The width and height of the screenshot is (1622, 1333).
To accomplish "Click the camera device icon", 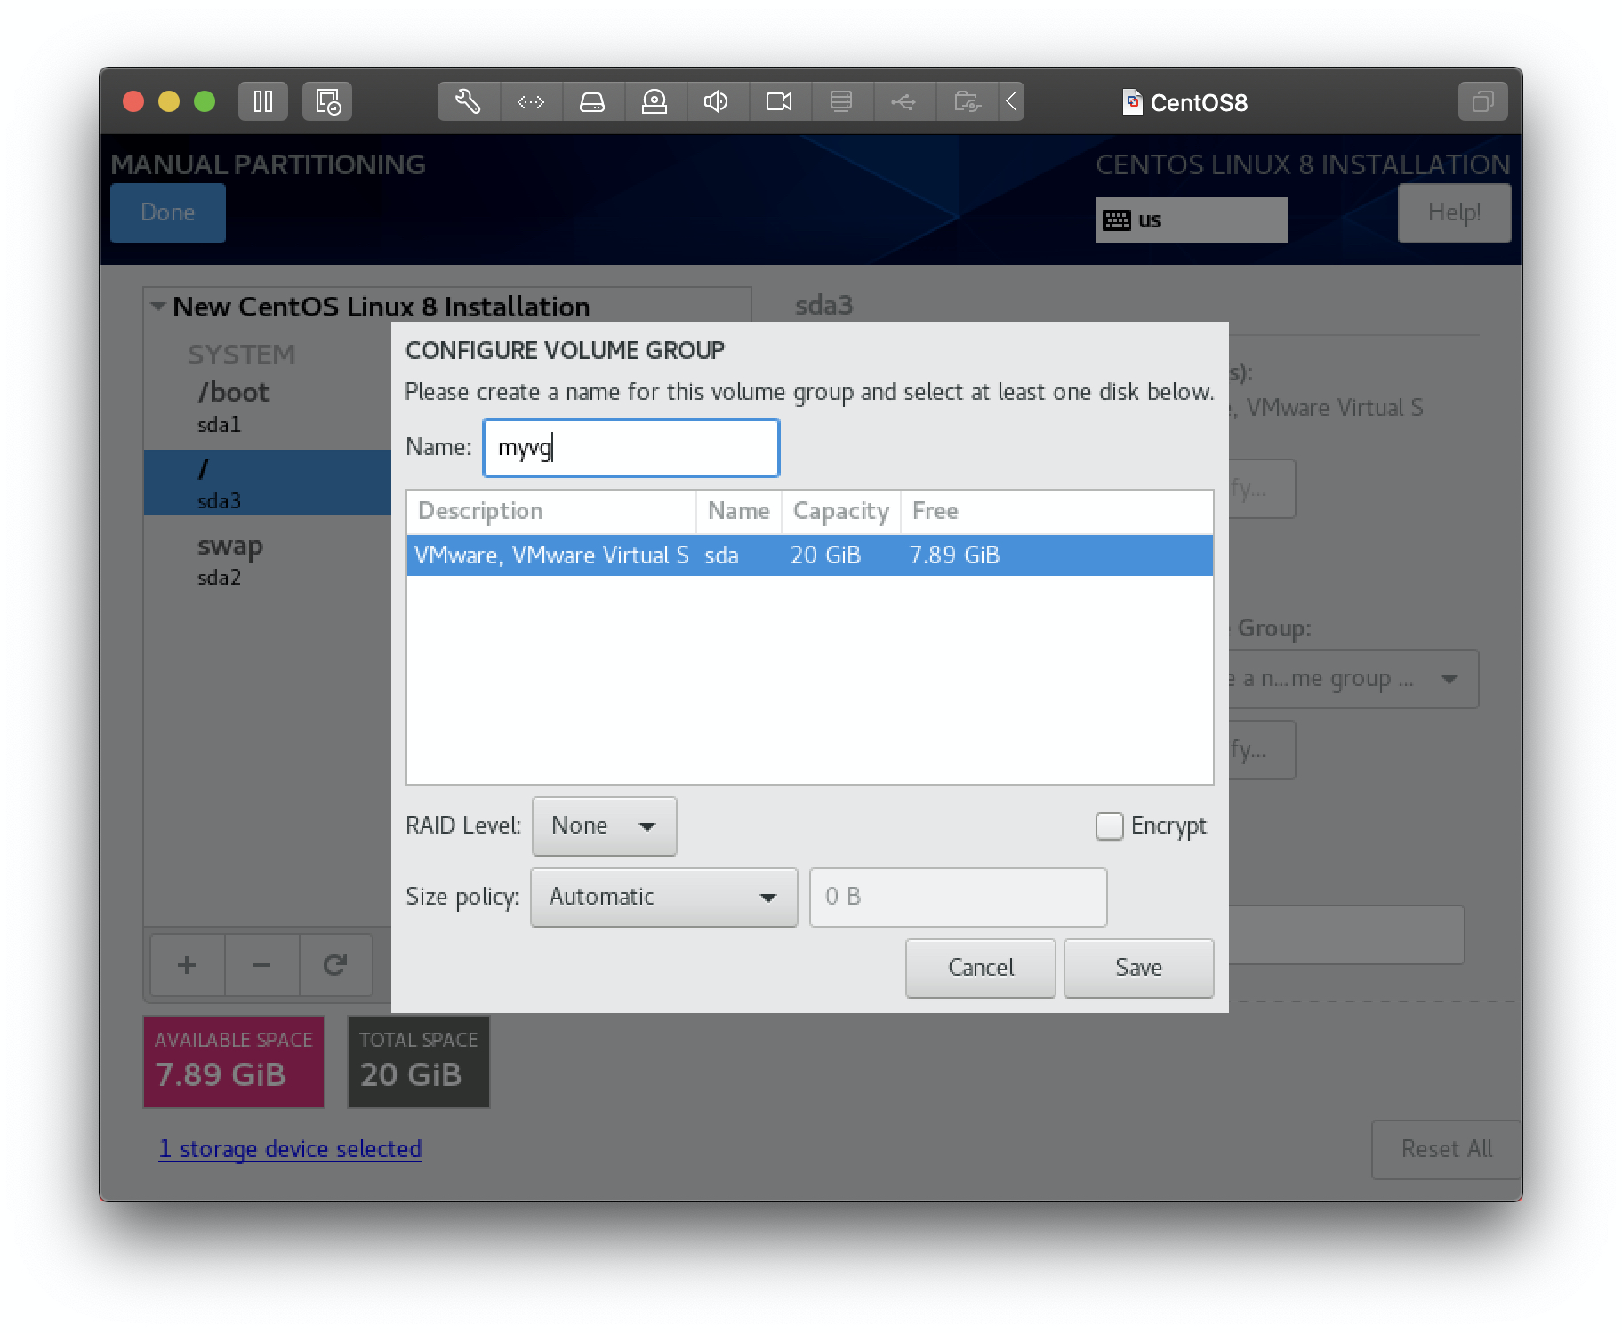I will 779,101.
